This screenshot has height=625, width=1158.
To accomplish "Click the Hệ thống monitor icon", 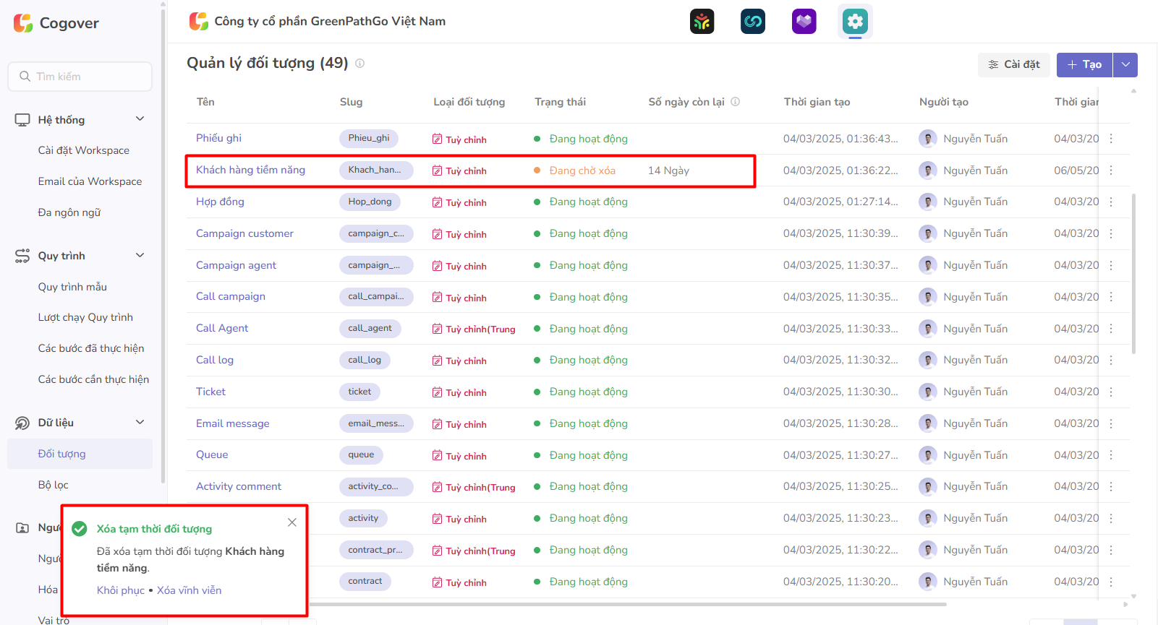I will (22, 120).
